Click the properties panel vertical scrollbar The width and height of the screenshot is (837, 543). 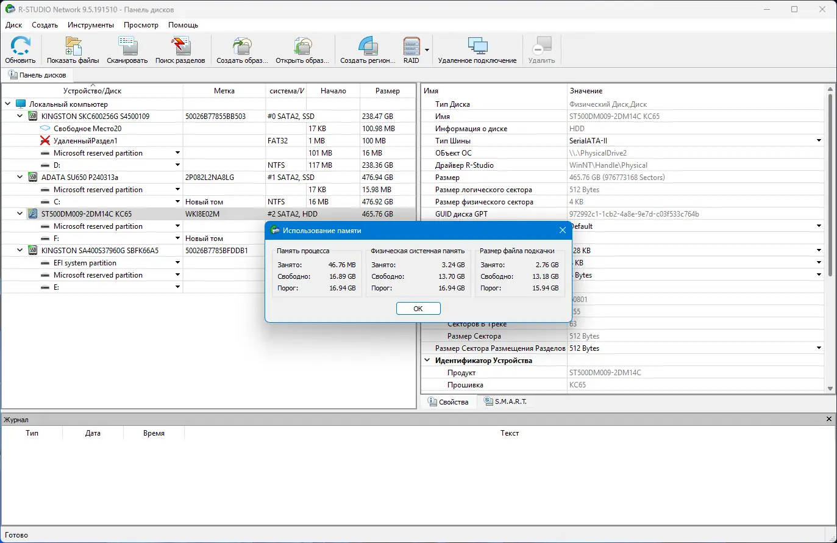(830, 183)
